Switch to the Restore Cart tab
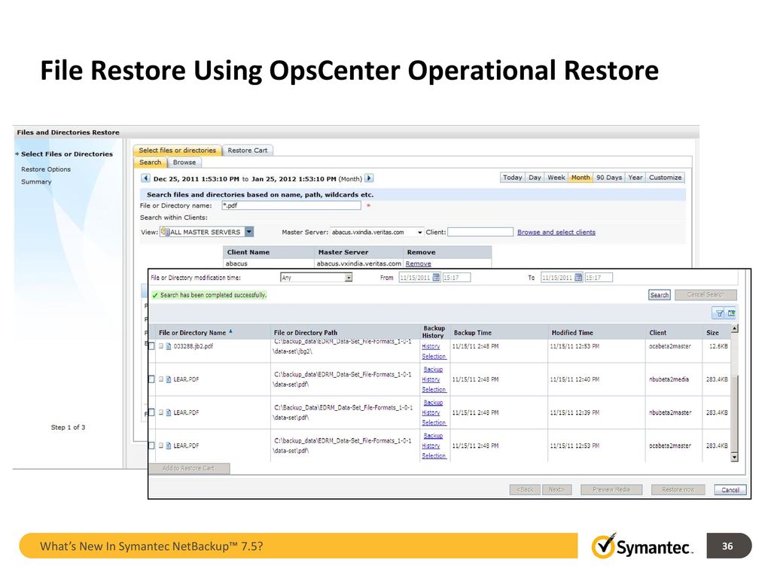Image resolution: width=771 pixels, height=578 pixels. (247, 151)
